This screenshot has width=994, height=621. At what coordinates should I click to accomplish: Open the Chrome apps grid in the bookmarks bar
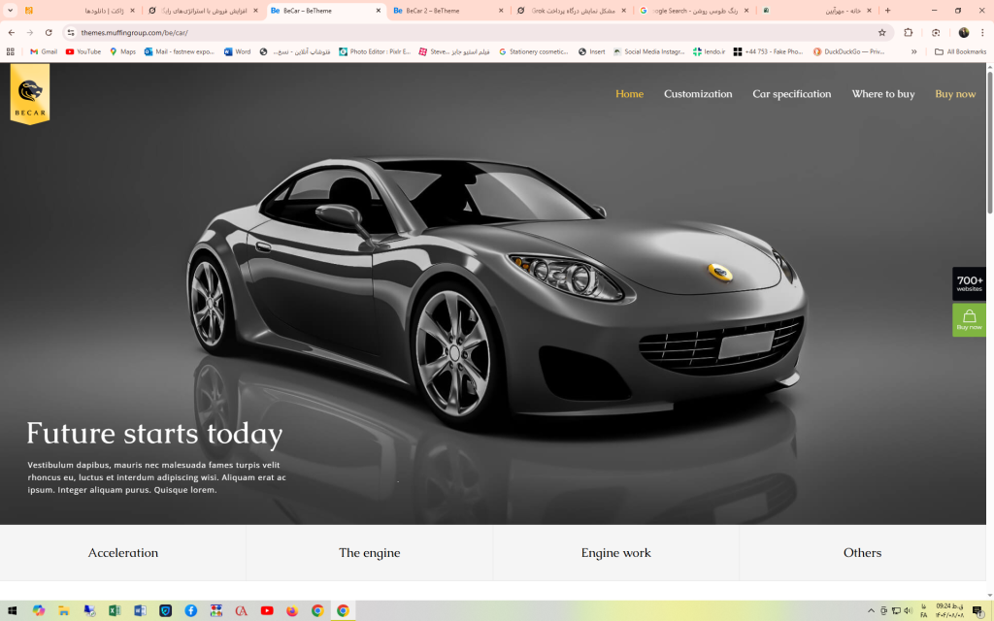11,51
